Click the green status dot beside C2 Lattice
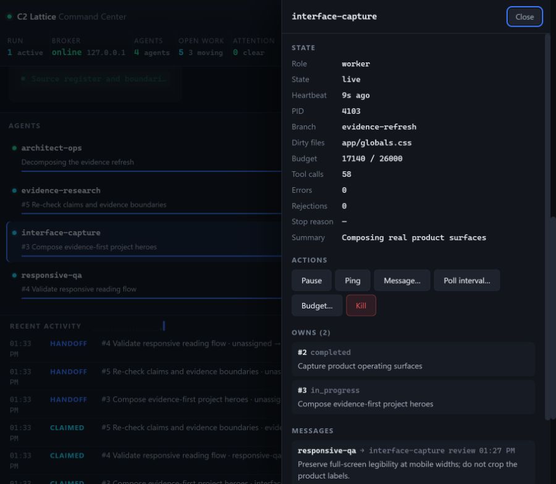This screenshot has width=556, height=484. tap(9, 17)
